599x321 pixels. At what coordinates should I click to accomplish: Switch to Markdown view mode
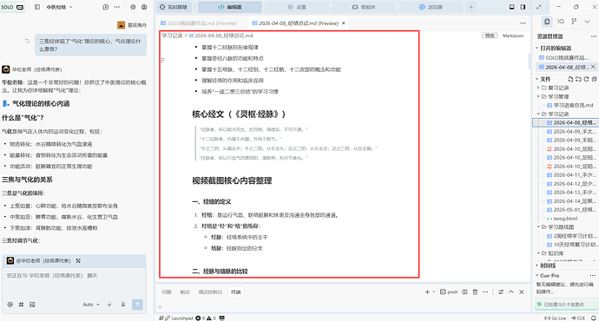pos(513,36)
